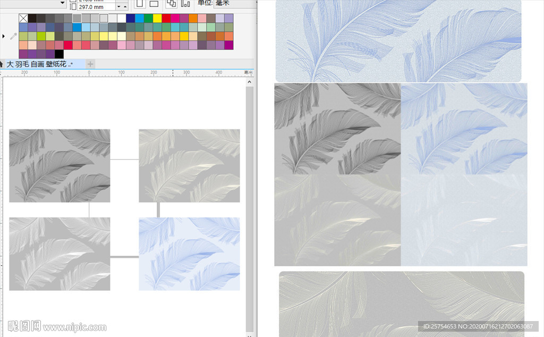Pick the crimson swatch in fourth row
This screenshot has width=544, height=337.
(x=68, y=45)
